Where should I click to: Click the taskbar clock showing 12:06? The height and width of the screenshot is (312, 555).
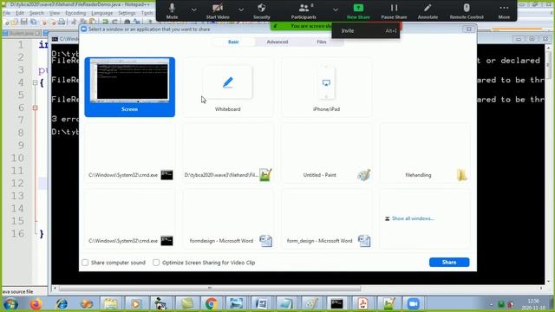(533, 304)
